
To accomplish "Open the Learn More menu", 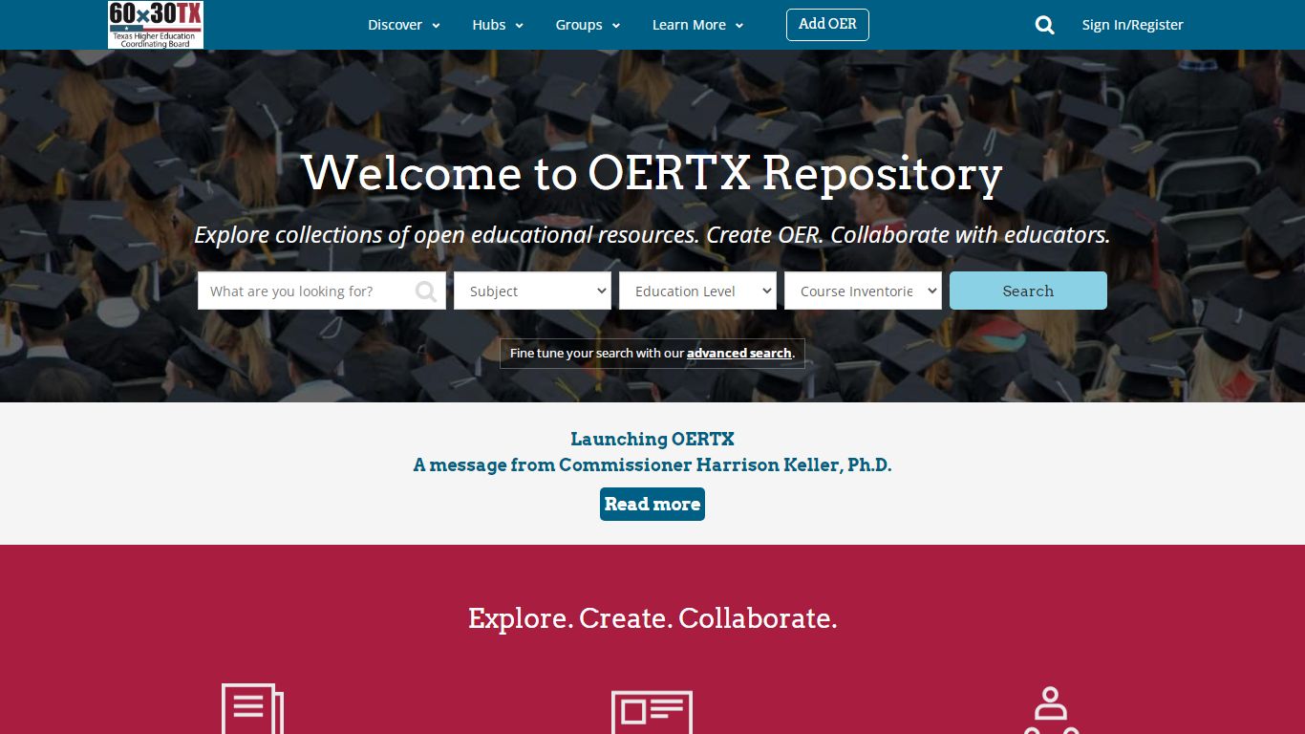I will tap(697, 25).
